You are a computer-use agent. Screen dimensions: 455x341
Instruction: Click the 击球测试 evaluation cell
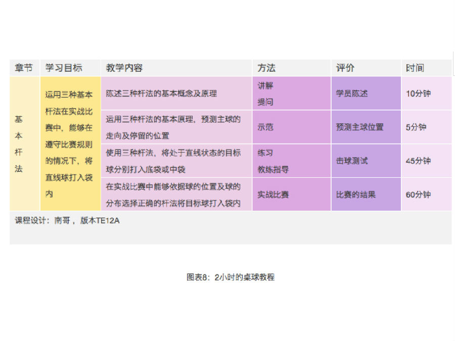click(366, 161)
